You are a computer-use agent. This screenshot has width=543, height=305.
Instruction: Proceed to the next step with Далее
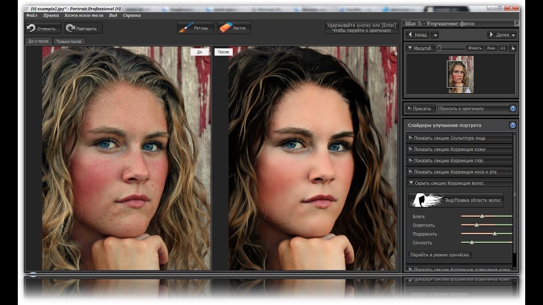point(502,35)
